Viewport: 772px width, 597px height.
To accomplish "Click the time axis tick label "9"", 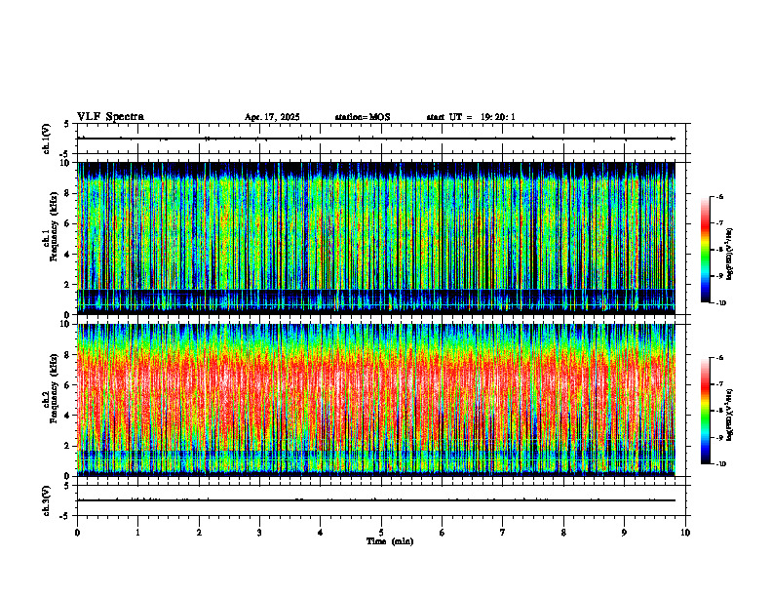I will point(624,533).
